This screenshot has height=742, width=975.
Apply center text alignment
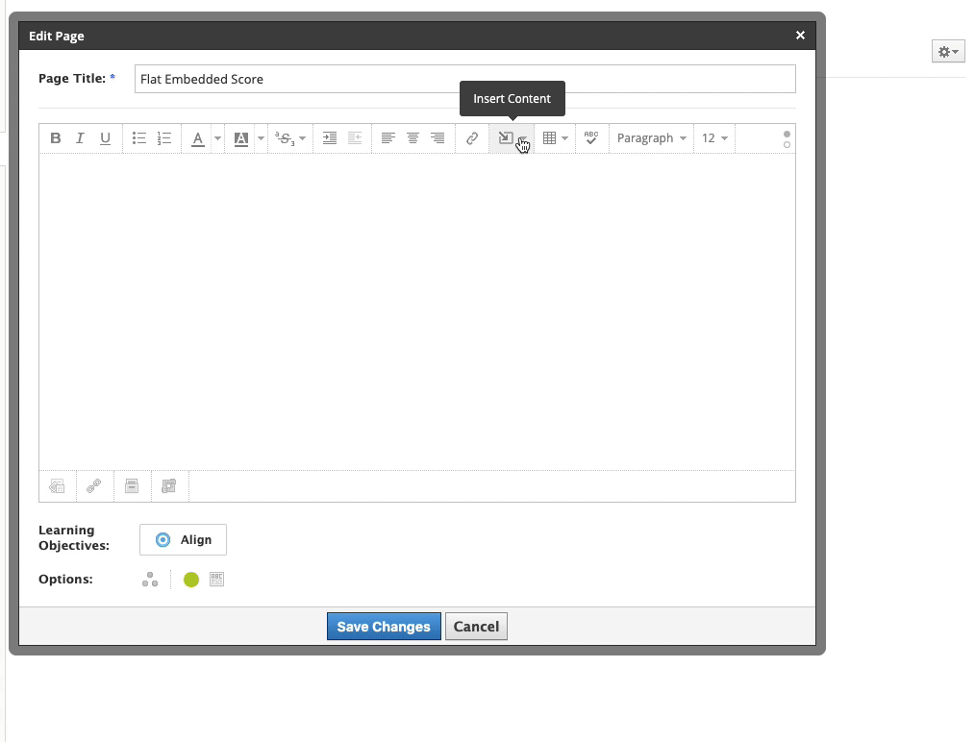[x=412, y=137]
